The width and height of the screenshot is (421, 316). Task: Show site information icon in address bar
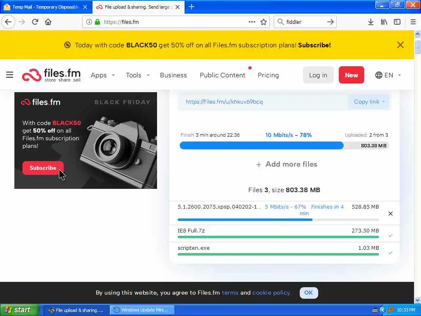click(x=89, y=22)
